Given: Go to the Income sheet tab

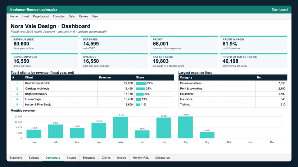Looking at the screenshot, I should pos(71,158).
